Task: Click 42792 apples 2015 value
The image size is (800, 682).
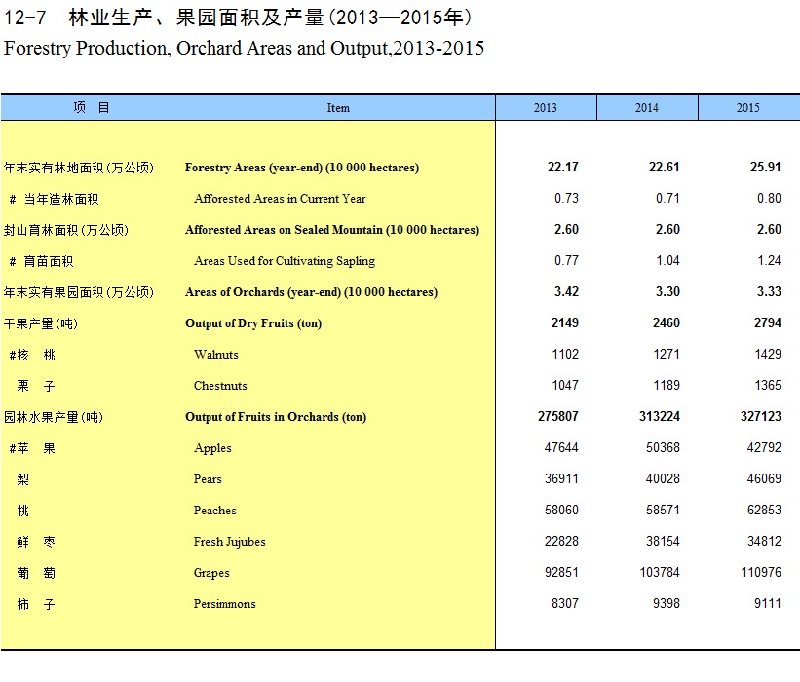Action: [764, 447]
